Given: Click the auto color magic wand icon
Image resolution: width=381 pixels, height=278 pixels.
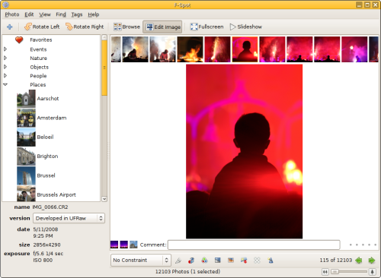Looking at the screenshot, I should click(x=271, y=261).
